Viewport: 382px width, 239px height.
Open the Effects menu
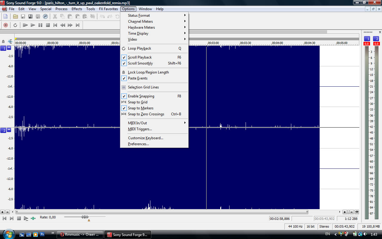(77, 9)
